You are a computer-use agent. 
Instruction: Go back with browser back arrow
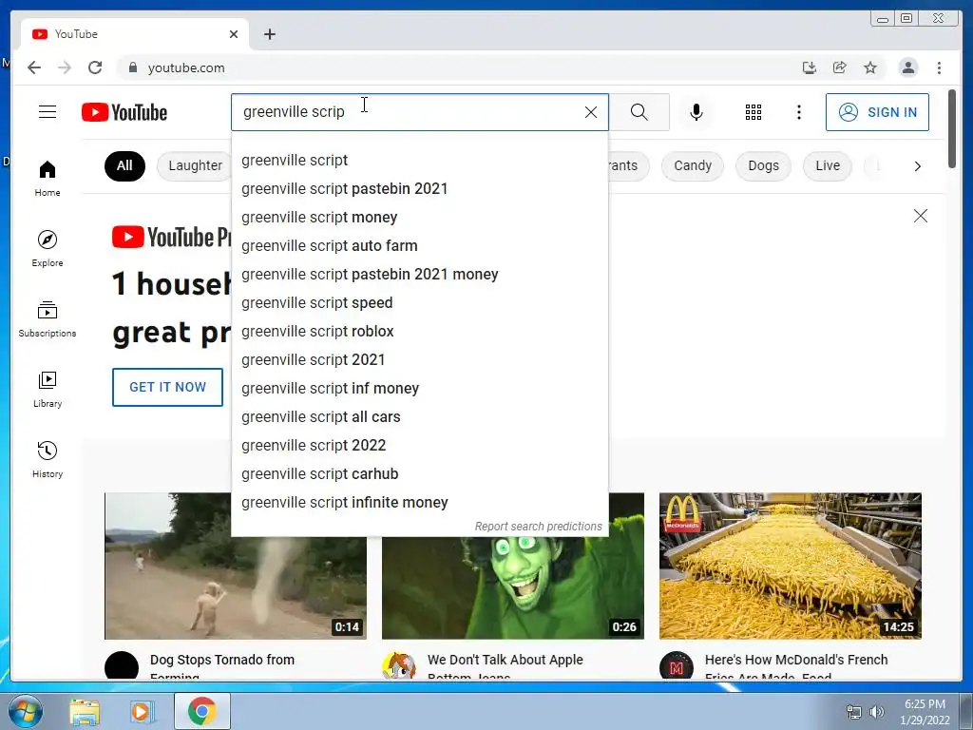34,67
